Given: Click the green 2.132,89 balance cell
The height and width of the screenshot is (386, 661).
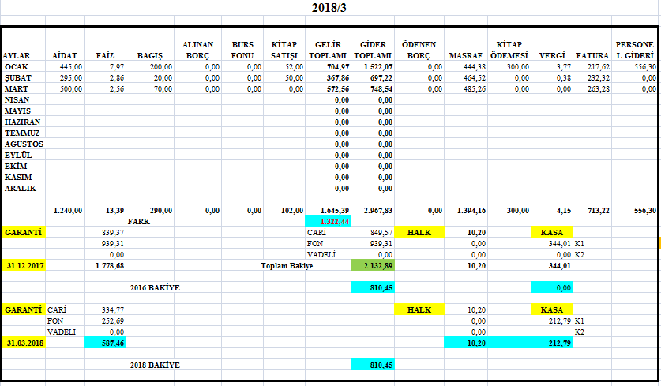Looking at the screenshot, I should click(x=373, y=265).
